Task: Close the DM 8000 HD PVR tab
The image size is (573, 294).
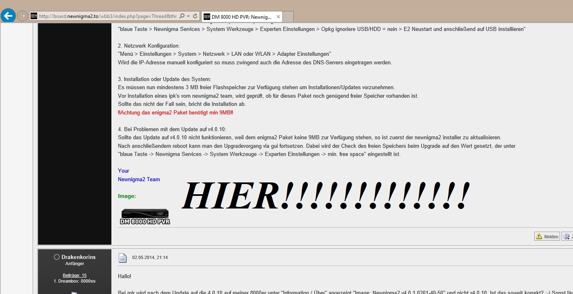Action: 278,17
